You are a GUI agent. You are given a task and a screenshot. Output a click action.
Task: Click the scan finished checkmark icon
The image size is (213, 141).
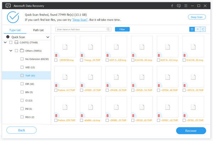point(13,17)
